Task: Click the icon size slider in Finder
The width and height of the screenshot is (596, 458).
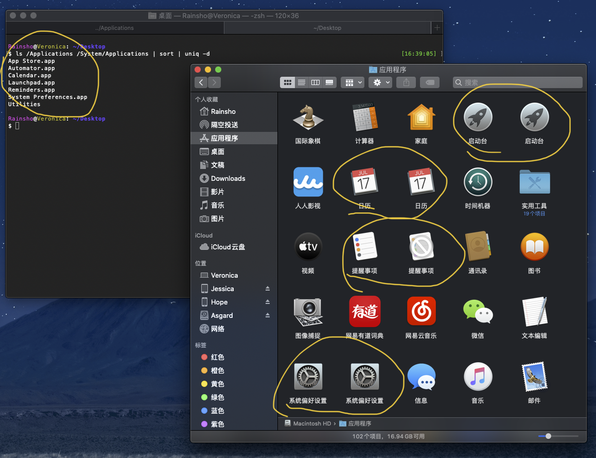Action: pyautogui.click(x=548, y=436)
